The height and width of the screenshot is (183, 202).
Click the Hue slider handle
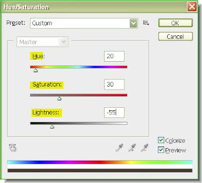pyautogui.click(x=35, y=70)
